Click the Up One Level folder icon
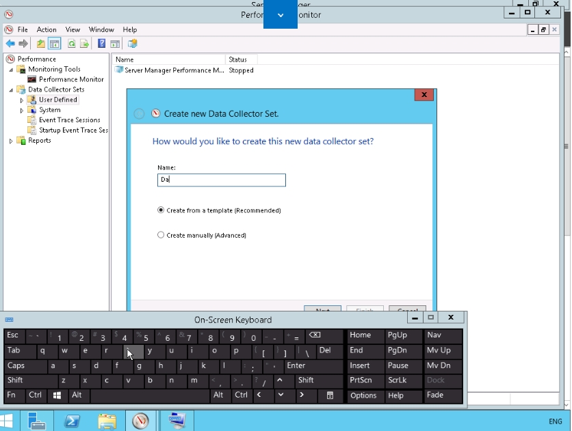The image size is (572, 431). [x=41, y=44]
